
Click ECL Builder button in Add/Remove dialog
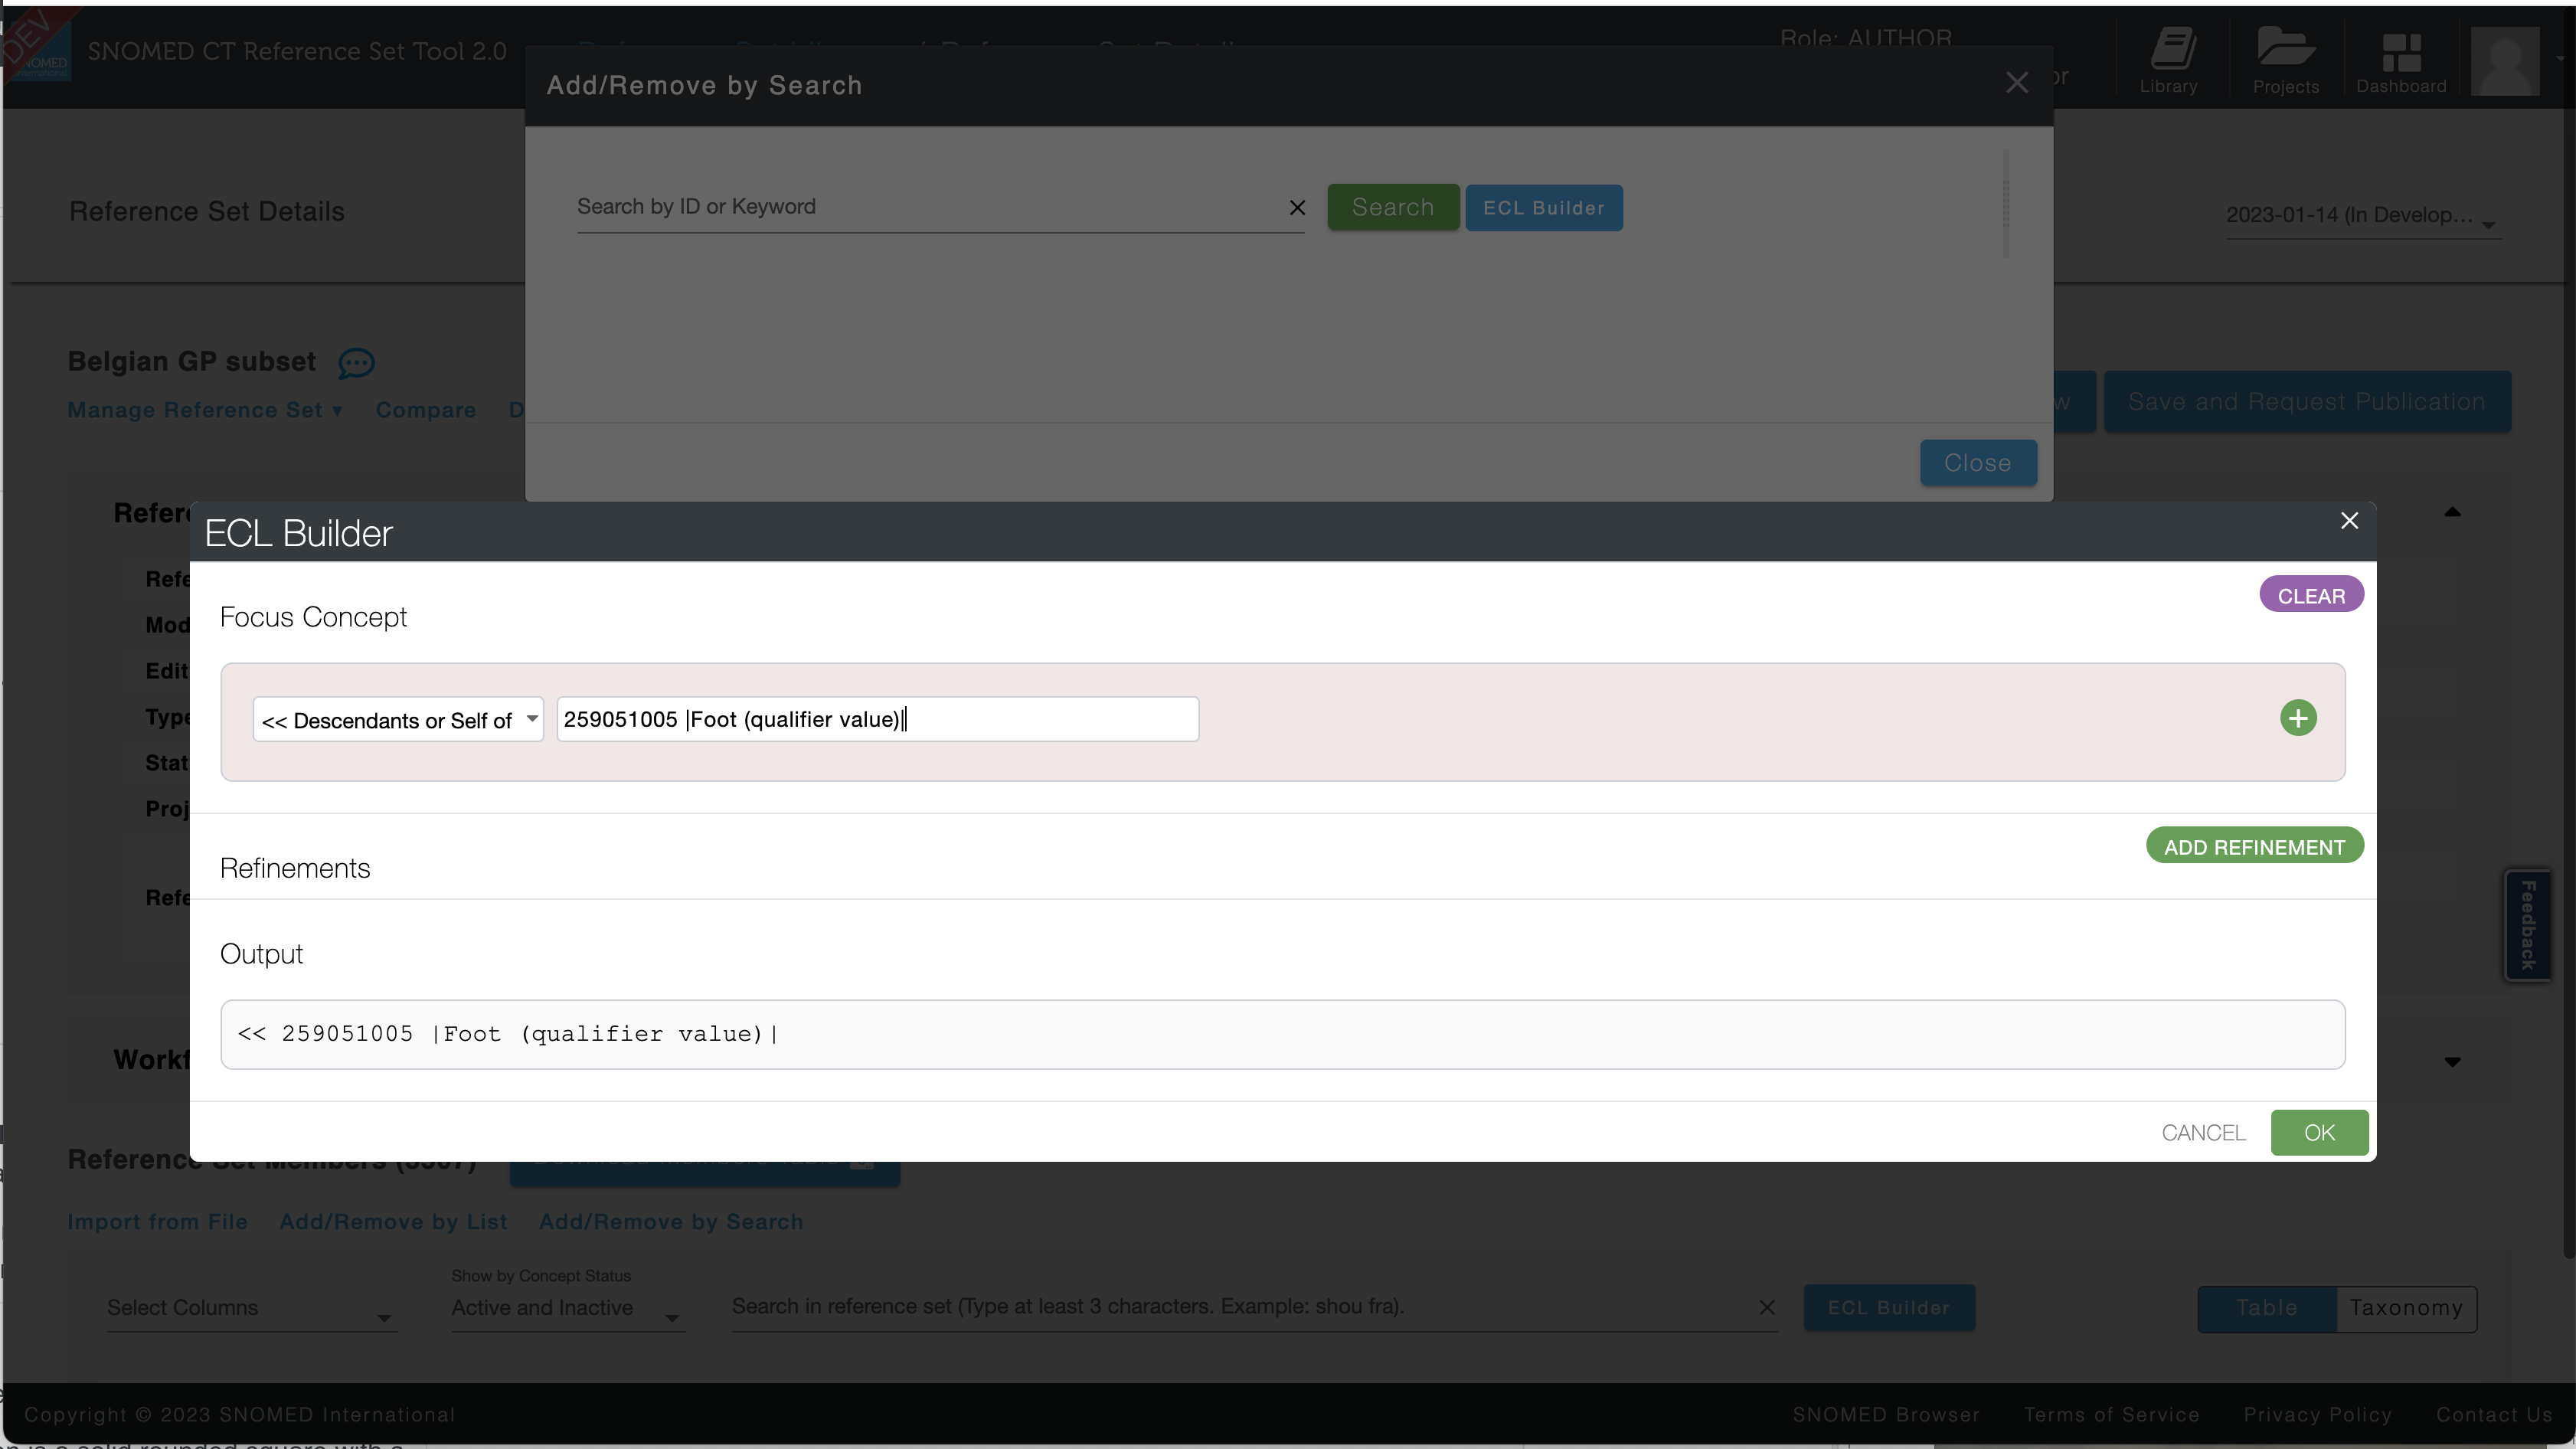[x=1544, y=208]
